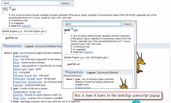Click popup scrollbar down arrow at bottom
The image size is (171, 103).
coord(135,88)
